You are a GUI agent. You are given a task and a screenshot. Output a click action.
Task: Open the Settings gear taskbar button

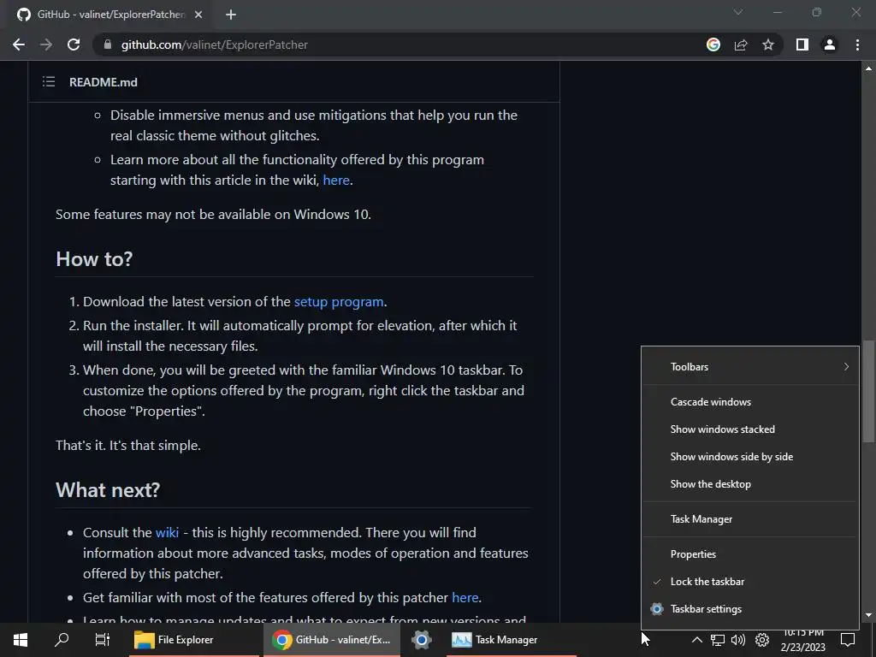422,640
